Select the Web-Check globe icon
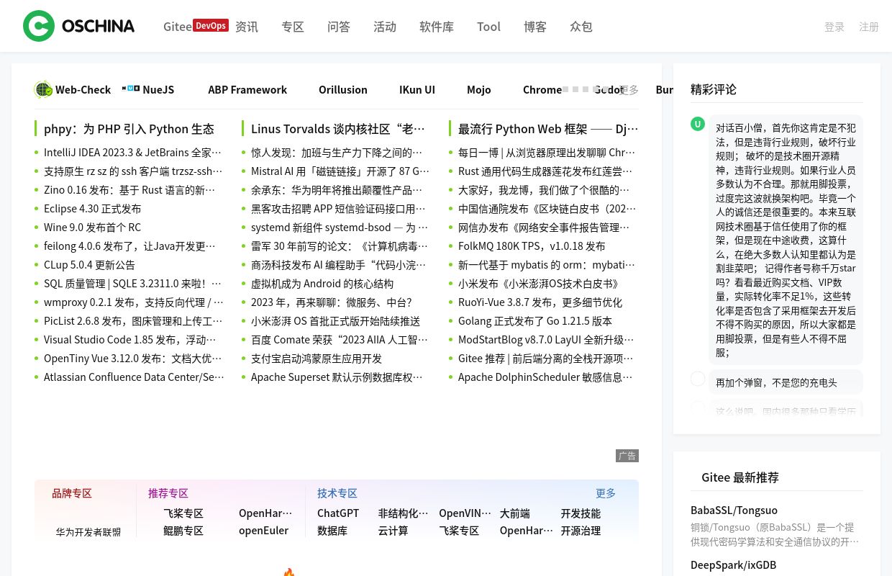Viewport: 892px width, 576px height. [43, 89]
